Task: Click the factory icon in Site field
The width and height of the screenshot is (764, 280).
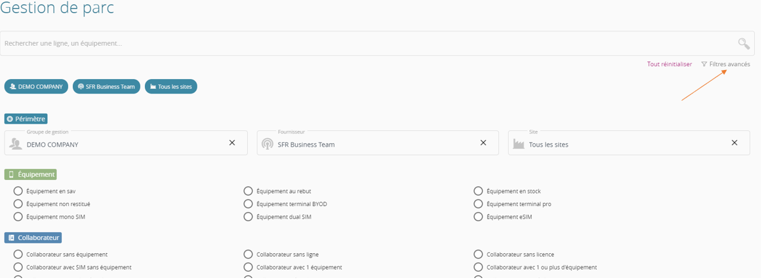Action: tap(519, 144)
